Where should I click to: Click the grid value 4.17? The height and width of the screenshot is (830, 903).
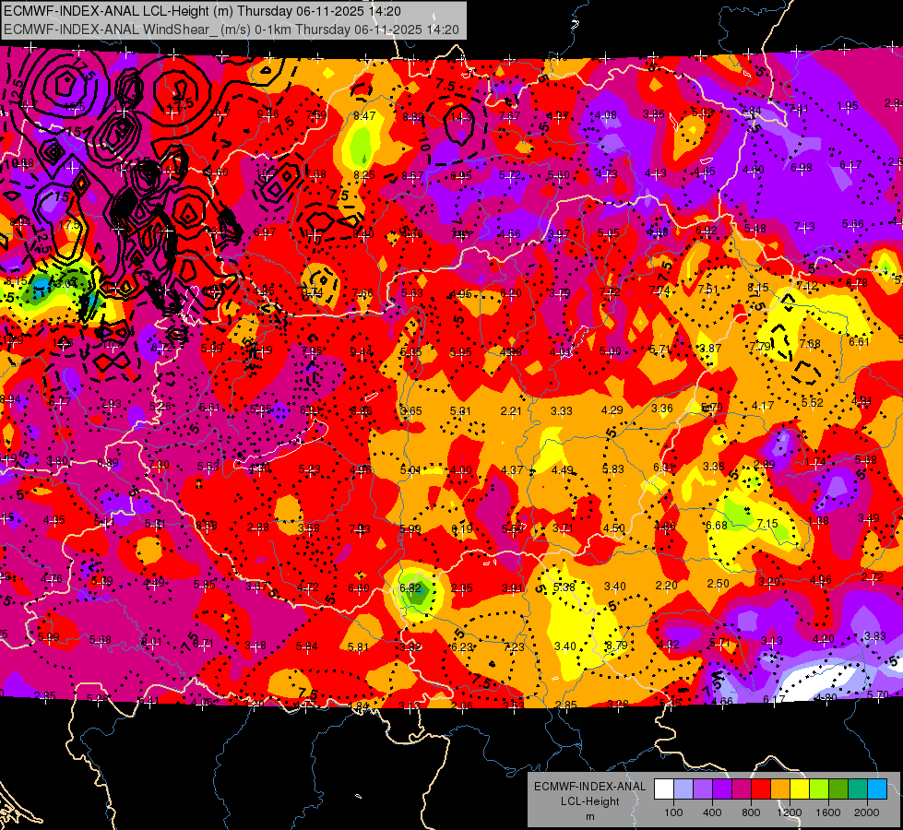pyautogui.click(x=763, y=406)
